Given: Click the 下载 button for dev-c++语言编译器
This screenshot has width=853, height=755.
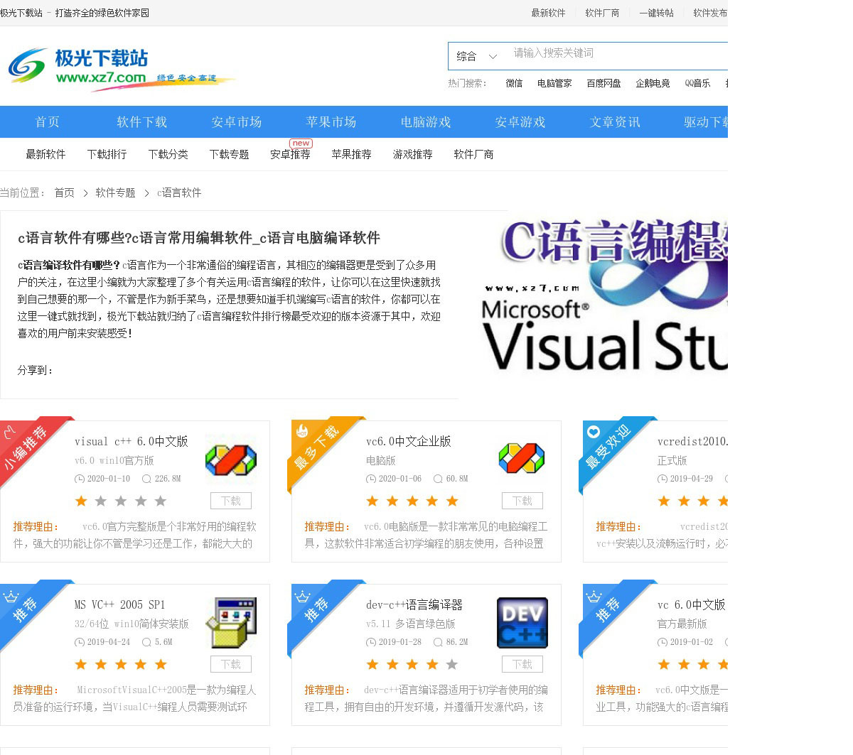Looking at the screenshot, I should click(x=522, y=664).
